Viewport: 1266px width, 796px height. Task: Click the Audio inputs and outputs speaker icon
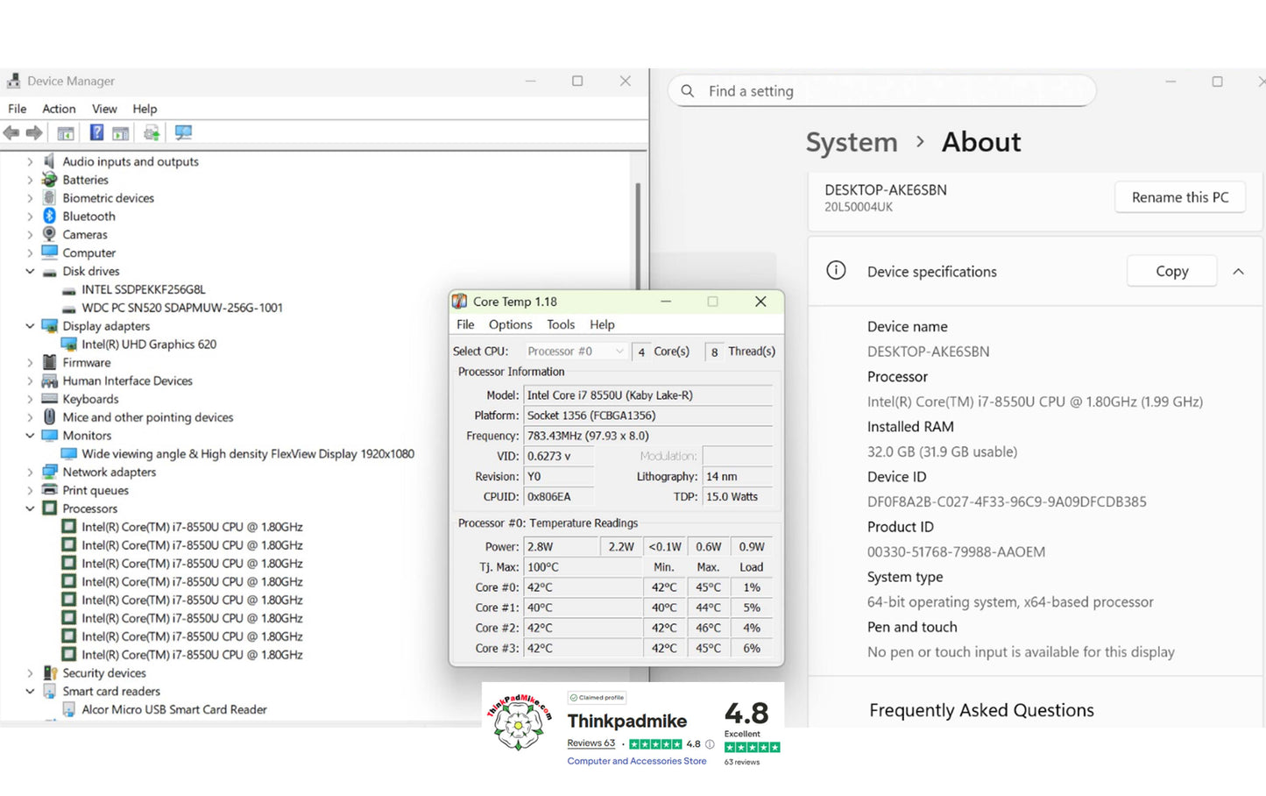[49, 161]
